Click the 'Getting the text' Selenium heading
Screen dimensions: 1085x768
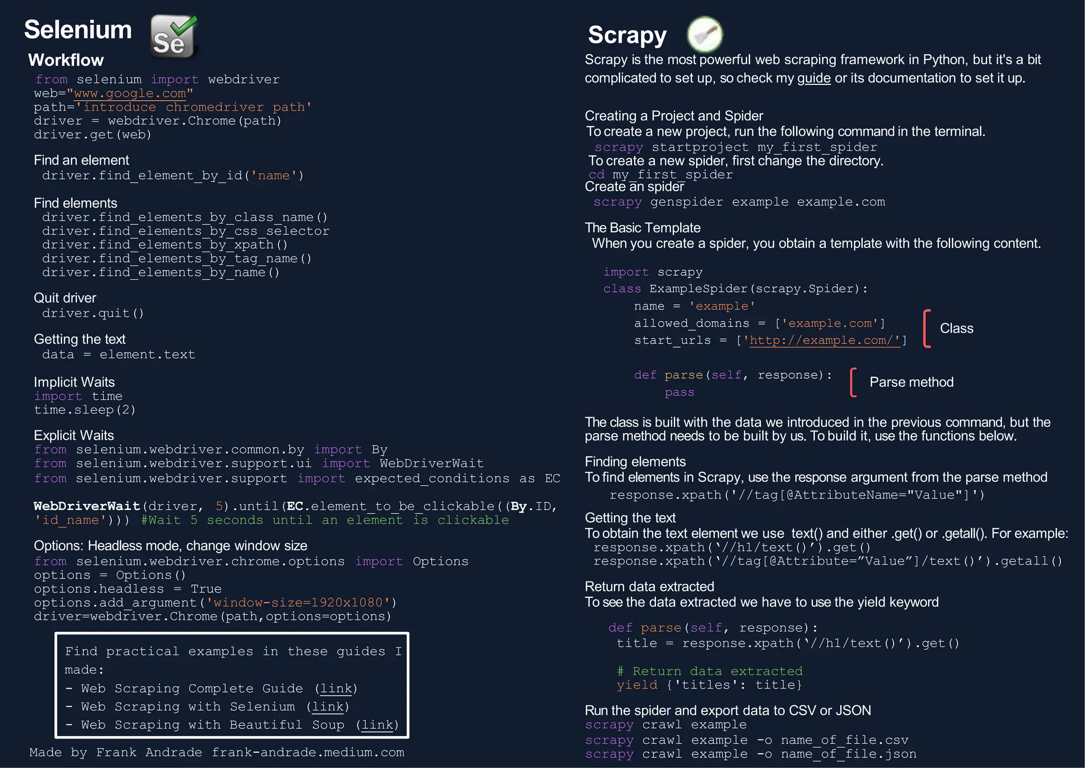click(x=79, y=339)
